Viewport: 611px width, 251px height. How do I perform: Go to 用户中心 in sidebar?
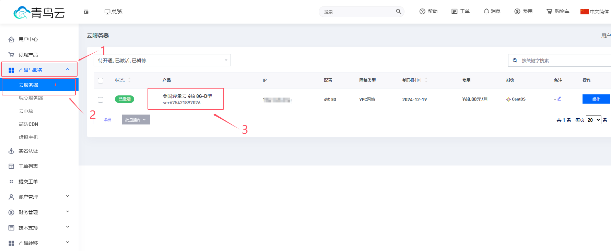point(28,39)
